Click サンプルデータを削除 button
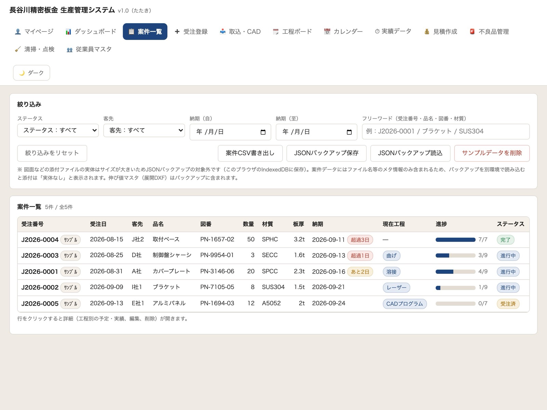The height and width of the screenshot is (410, 547). pyautogui.click(x=492, y=153)
